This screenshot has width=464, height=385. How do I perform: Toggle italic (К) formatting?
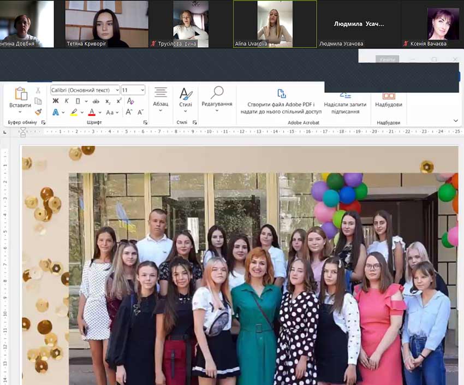(x=67, y=101)
